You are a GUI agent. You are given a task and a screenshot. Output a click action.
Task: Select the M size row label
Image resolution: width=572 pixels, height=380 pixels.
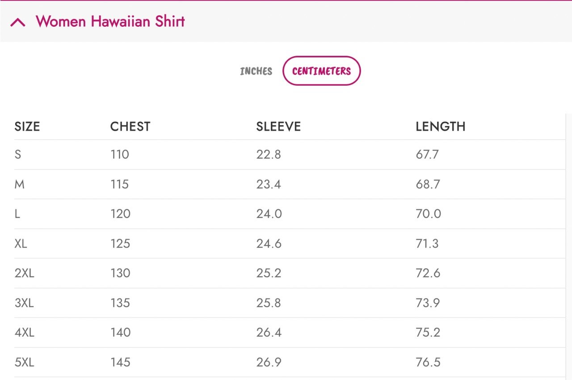coord(20,184)
